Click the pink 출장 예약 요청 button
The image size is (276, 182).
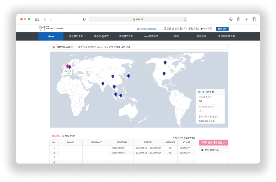213,143
